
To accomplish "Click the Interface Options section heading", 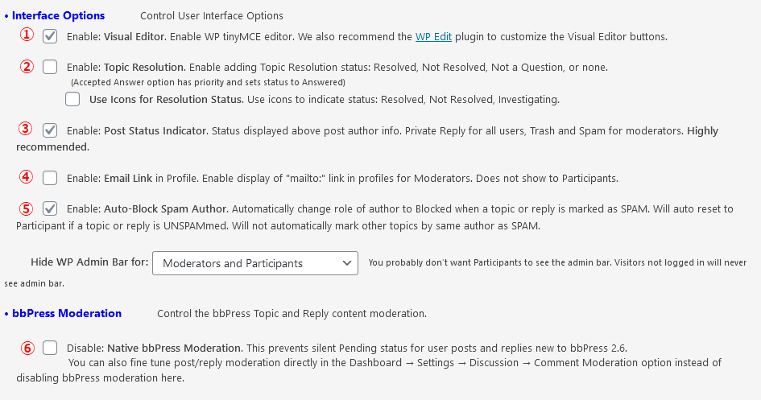I will click(58, 15).
